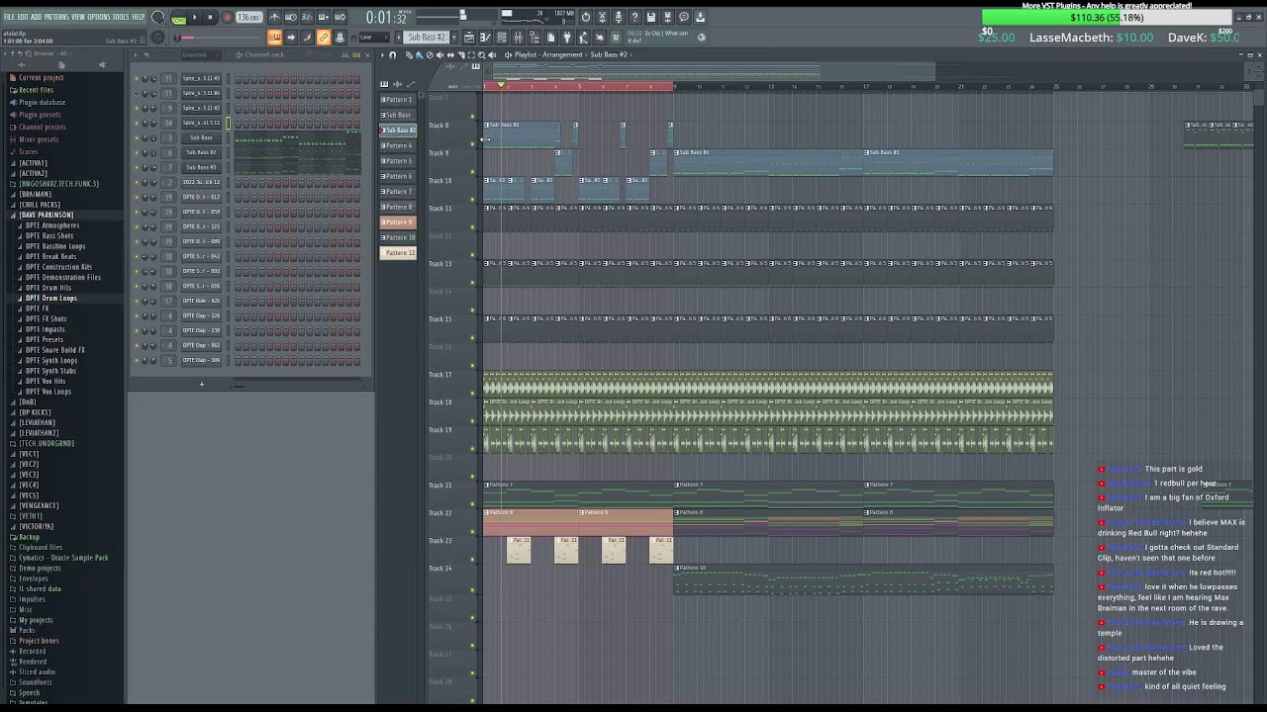This screenshot has width=1267, height=712.
Task: Open the DPTE Drum Loops folder
Action: click(x=50, y=299)
